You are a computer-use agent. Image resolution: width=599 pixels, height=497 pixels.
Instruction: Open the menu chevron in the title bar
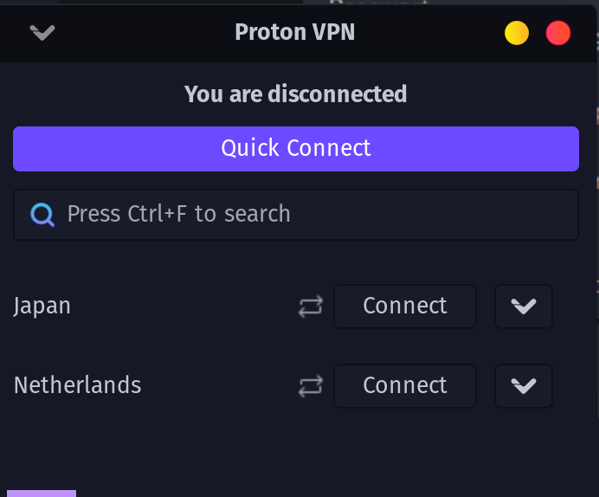point(42,33)
